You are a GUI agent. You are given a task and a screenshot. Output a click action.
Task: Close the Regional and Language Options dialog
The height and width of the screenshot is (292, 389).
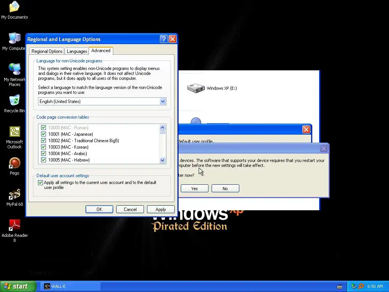click(172, 39)
